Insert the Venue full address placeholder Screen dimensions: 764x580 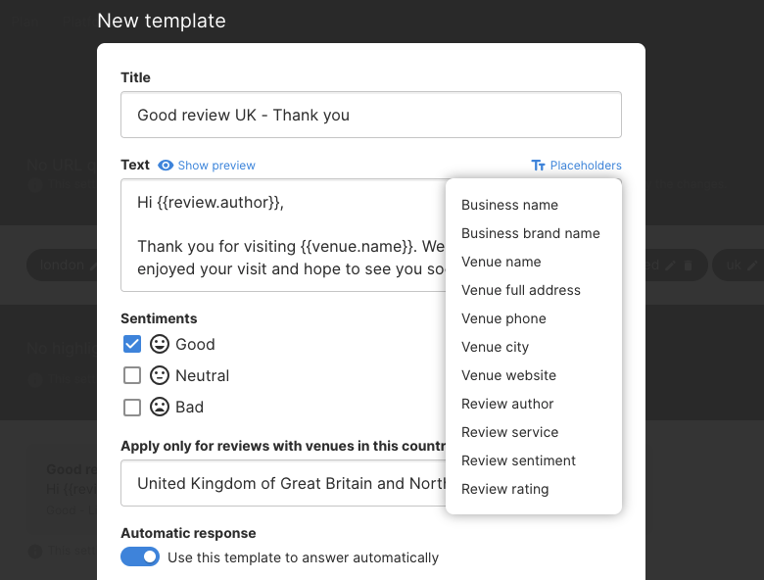tap(521, 290)
